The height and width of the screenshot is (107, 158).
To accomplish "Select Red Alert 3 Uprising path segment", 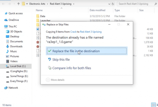I will tap(61, 4).
